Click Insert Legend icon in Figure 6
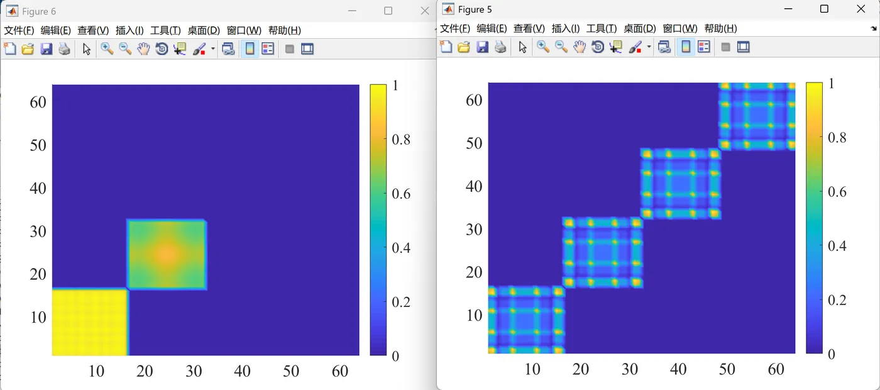The height and width of the screenshot is (390, 880). (268, 49)
